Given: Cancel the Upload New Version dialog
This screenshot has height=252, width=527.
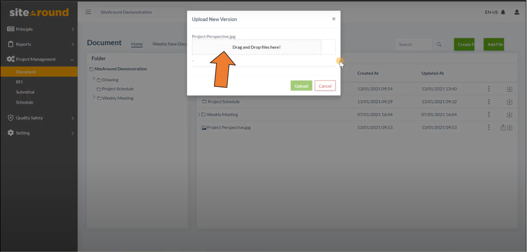Looking at the screenshot, I should click(x=325, y=86).
